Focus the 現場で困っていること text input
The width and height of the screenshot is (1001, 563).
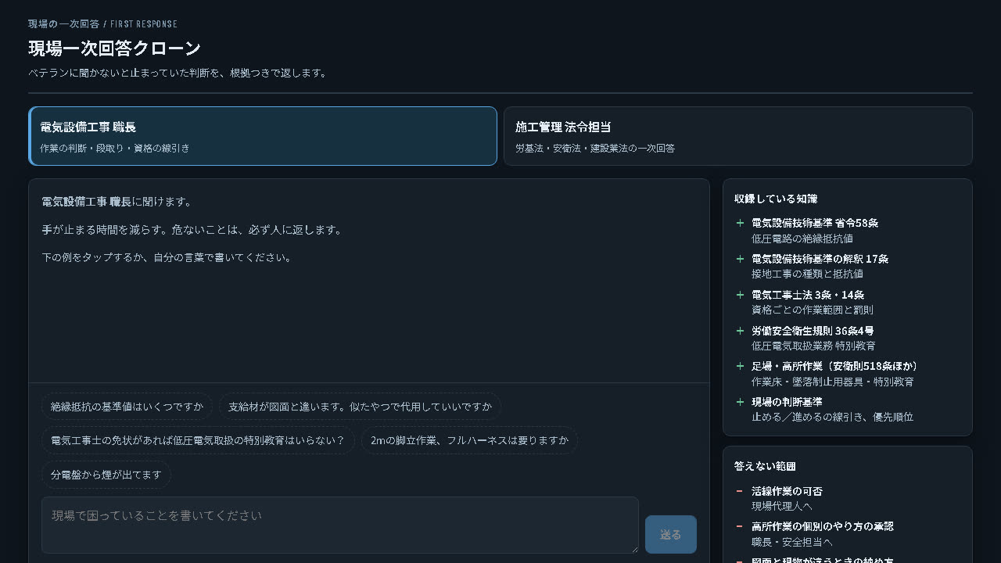pyautogui.click(x=340, y=525)
